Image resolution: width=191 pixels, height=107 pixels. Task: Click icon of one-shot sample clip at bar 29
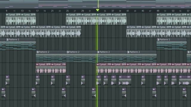coord(83,77)
